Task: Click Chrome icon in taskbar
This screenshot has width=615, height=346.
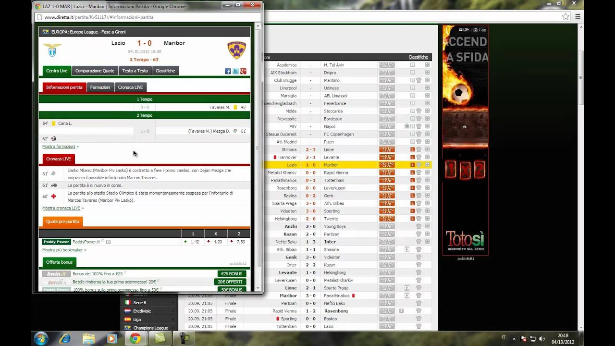Action: point(135,338)
